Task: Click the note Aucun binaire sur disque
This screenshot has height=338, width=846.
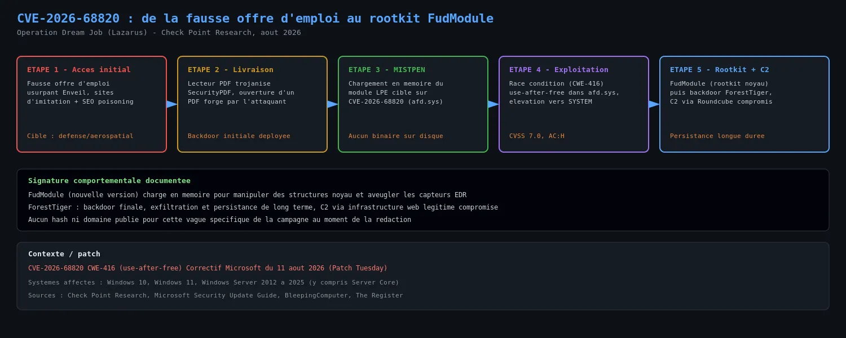Action: pyautogui.click(x=396, y=136)
